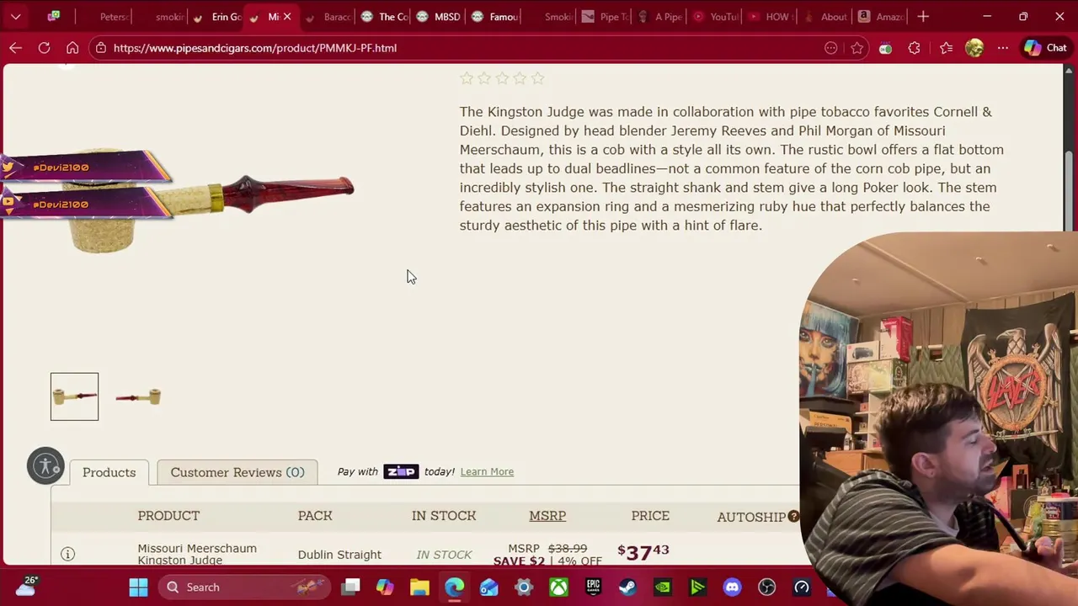Image resolution: width=1078 pixels, height=606 pixels.
Task: Open the Windows Start menu
Action: pos(138,587)
